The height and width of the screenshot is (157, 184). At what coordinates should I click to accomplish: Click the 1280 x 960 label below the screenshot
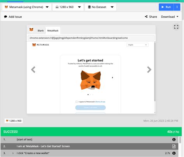pos(14,121)
